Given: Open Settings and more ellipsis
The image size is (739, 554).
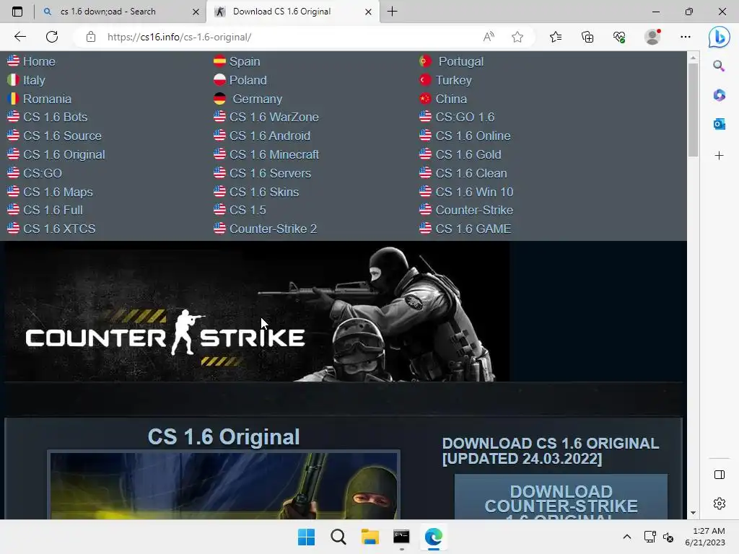Looking at the screenshot, I should [686, 37].
